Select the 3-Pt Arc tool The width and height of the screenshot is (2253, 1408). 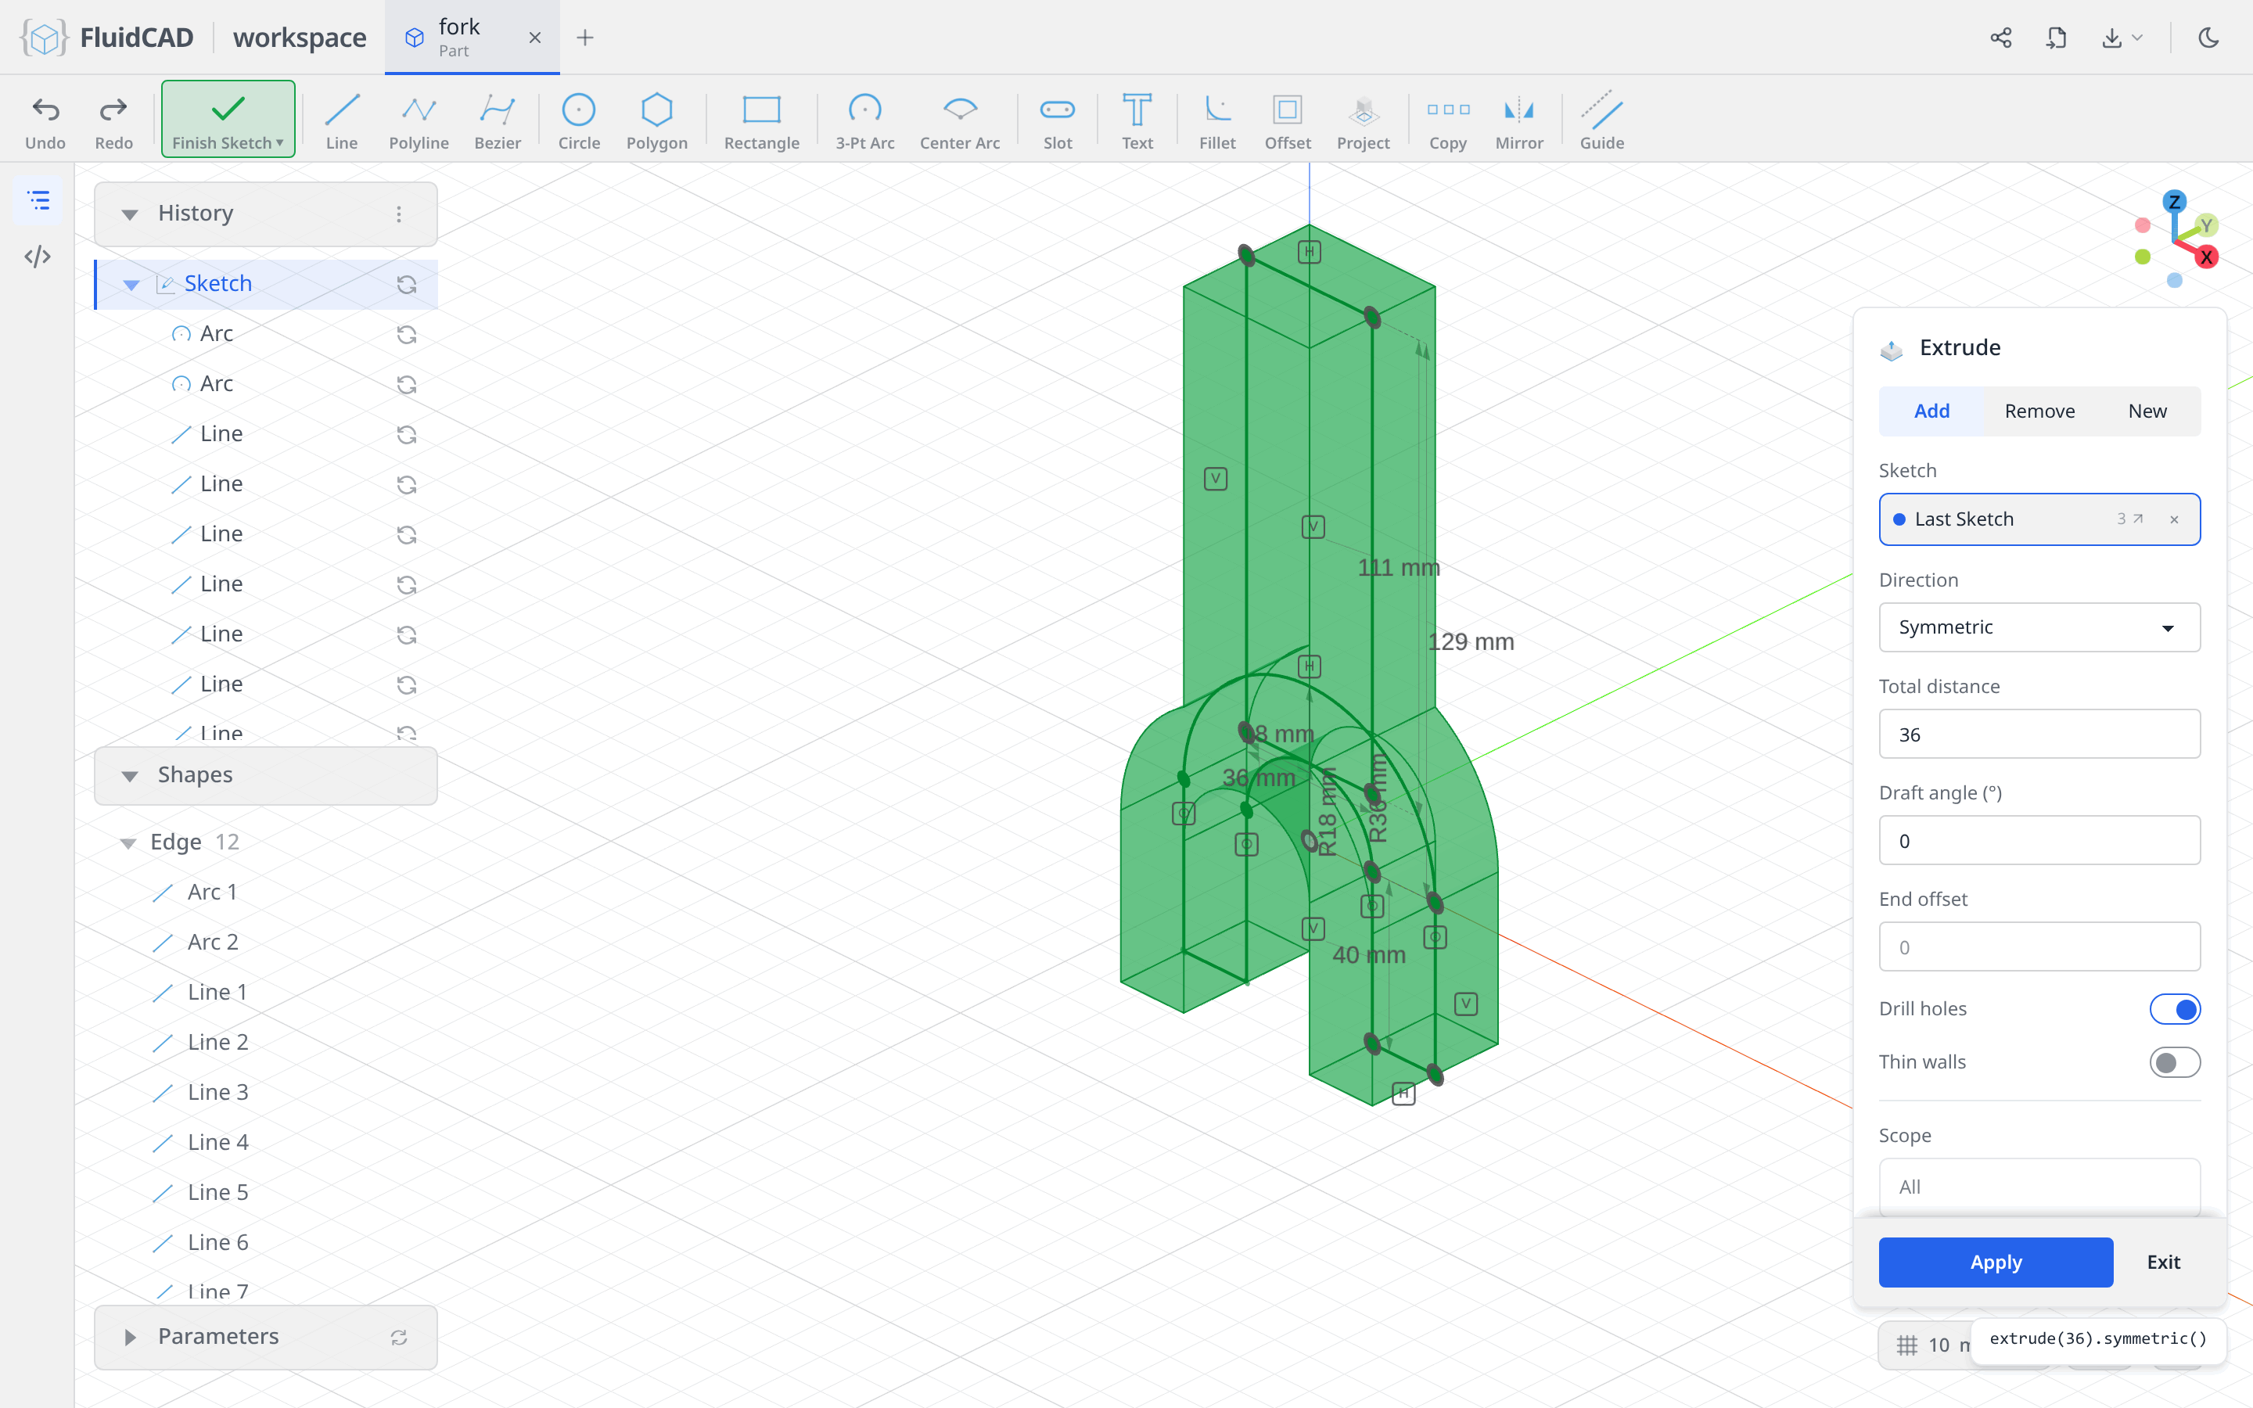pyautogui.click(x=865, y=121)
